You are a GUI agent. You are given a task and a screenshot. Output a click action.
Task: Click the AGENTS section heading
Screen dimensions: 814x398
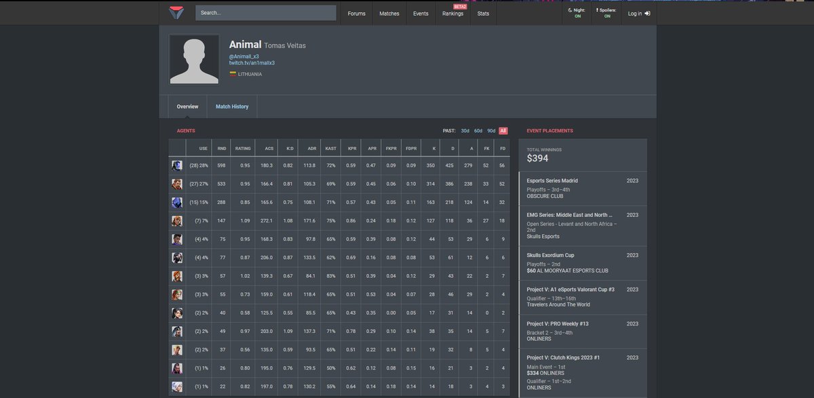[x=186, y=130]
